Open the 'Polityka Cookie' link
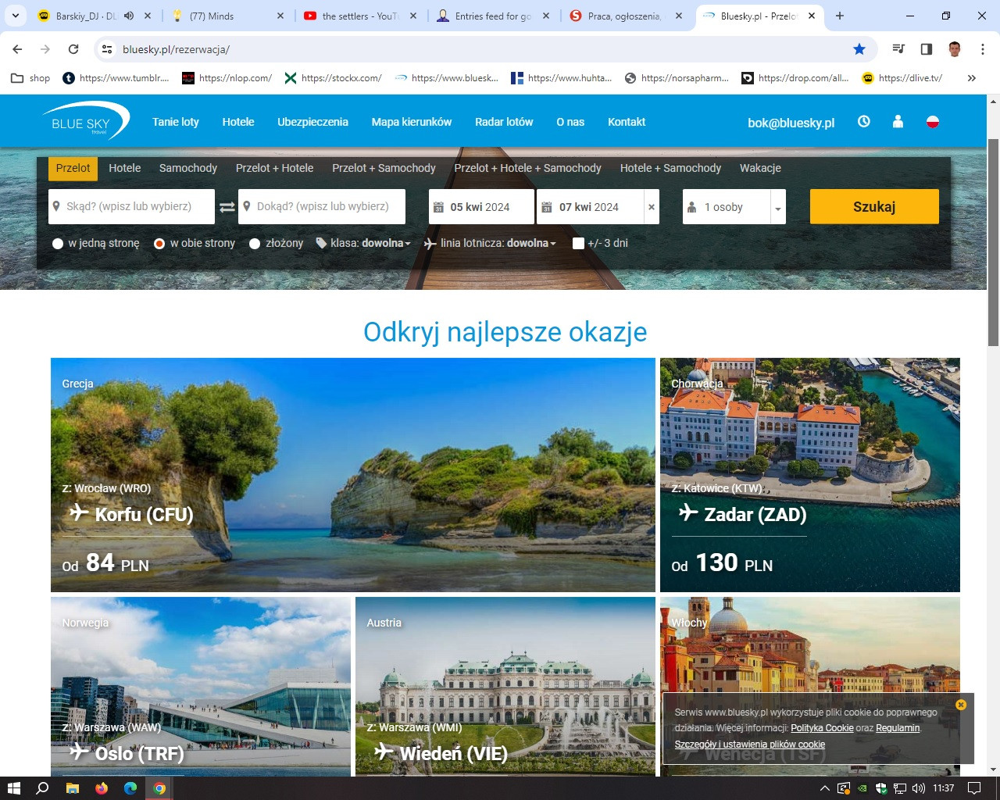This screenshot has width=1000, height=800. [822, 728]
